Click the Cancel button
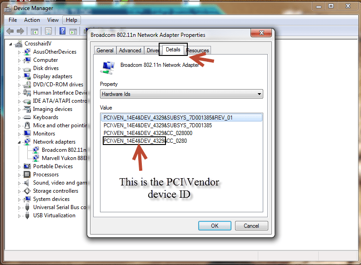 [x=251, y=225]
